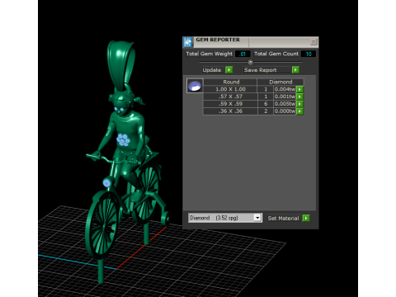Click the gem on the bicycle headlight
396x297 pixels.
[x=106, y=183]
